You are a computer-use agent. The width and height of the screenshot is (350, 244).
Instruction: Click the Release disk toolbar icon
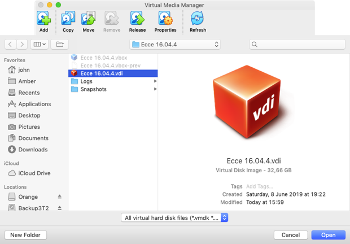137,18
